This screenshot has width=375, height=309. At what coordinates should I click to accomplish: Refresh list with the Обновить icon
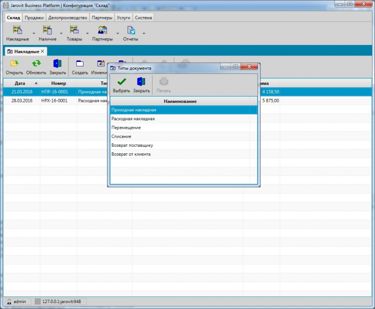tap(36, 63)
